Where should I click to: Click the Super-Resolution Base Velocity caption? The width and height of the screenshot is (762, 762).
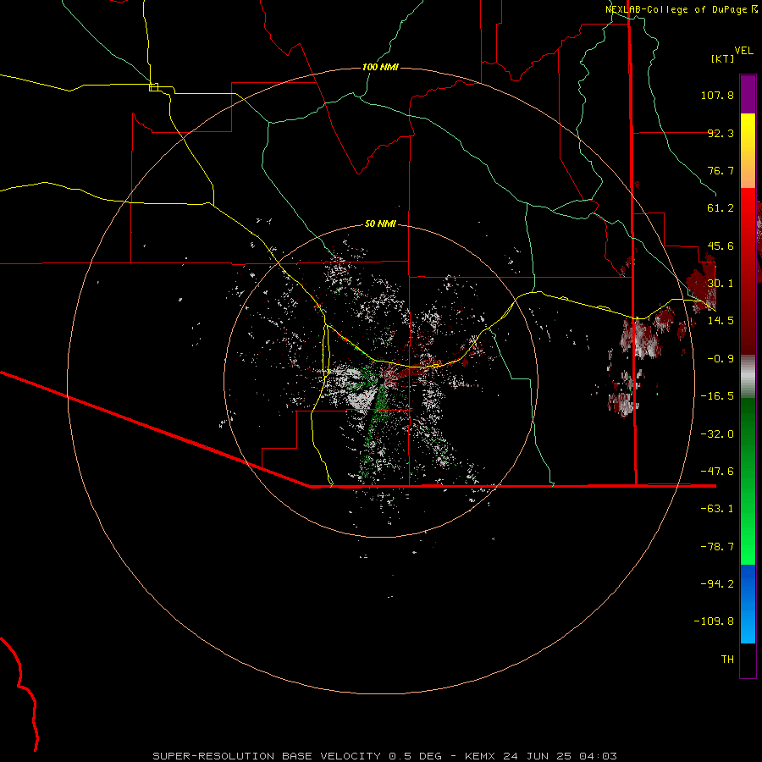pyautogui.click(x=385, y=756)
